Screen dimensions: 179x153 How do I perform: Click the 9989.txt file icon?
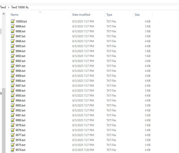click(x=13, y=76)
